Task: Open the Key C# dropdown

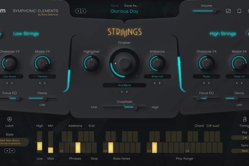Action: click(x=240, y=138)
